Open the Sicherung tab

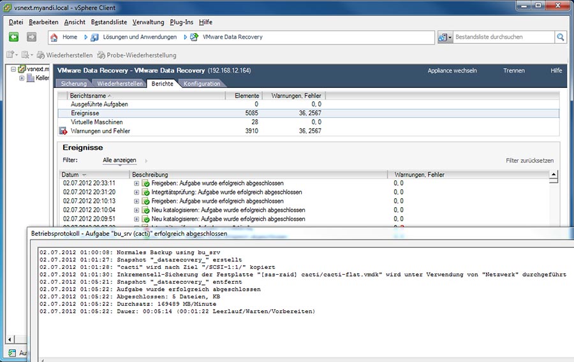pyautogui.click(x=74, y=83)
